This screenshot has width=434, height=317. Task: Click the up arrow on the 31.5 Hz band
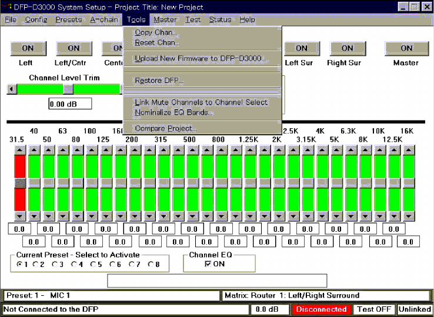(20, 150)
